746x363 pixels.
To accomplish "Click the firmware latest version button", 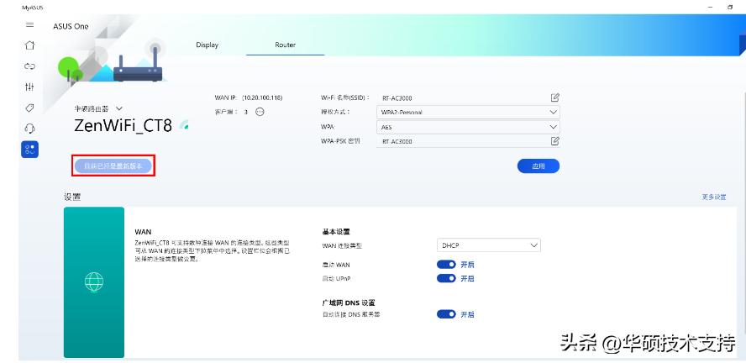I will pyautogui.click(x=113, y=166).
